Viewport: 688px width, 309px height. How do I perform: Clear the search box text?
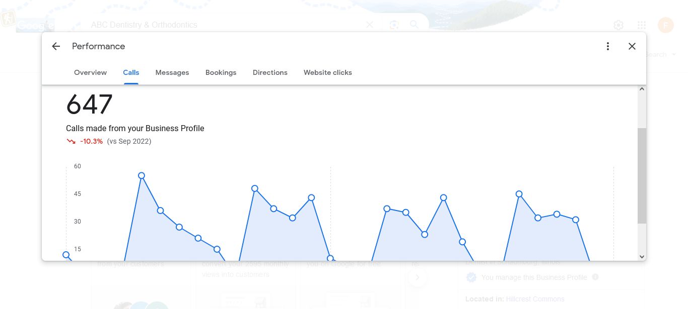click(370, 25)
